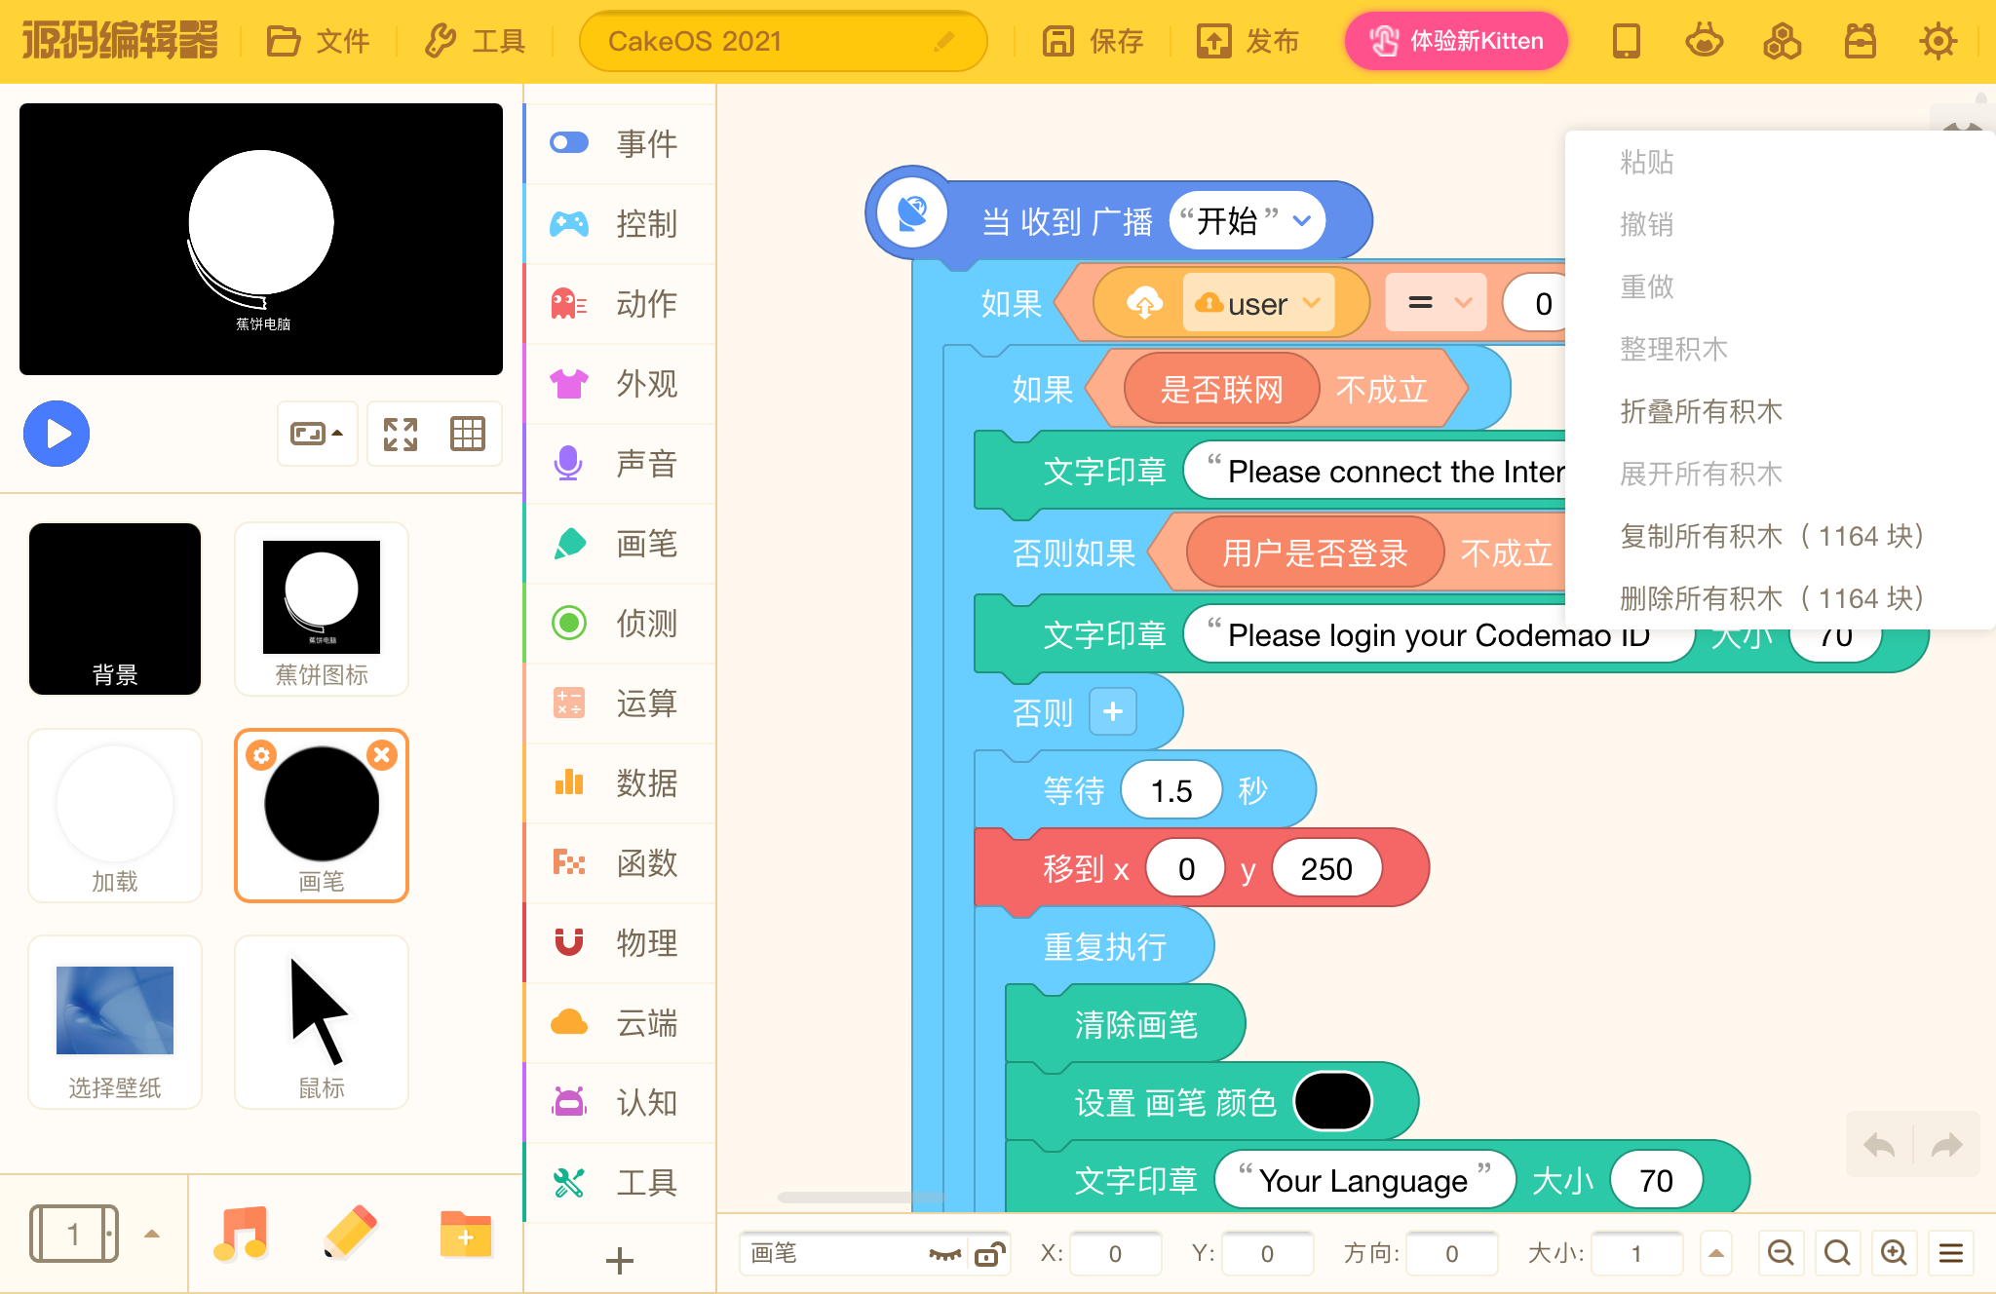Image resolution: width=1996 pixels, height=1294 pixels.
Task: Expand sprite properties arrow next to 大小
Action: (x=1716, y=1253)
